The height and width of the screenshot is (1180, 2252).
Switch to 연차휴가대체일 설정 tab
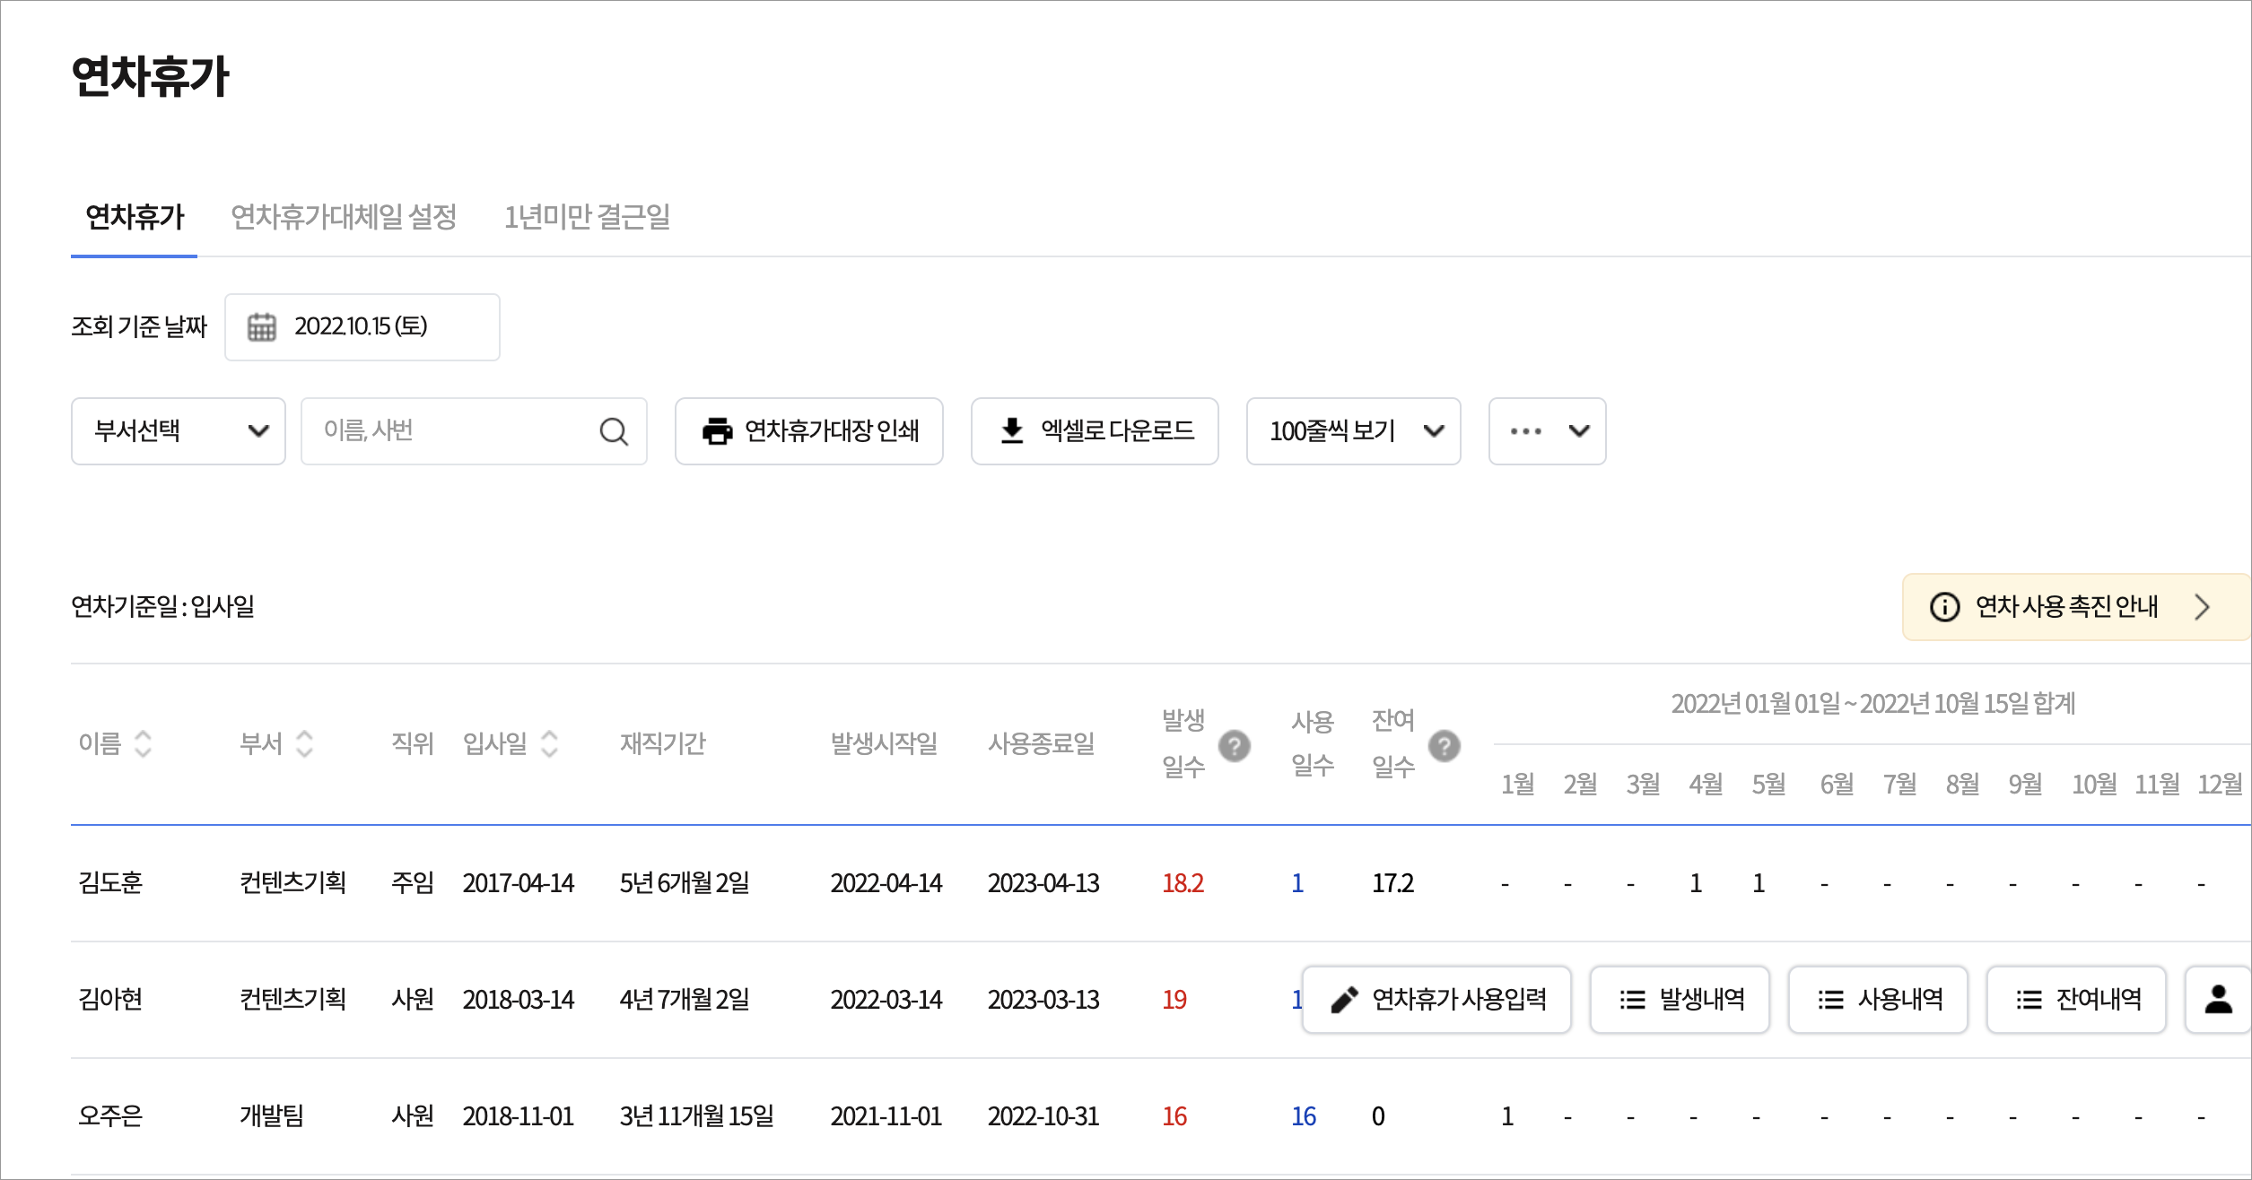pyautogui.click(x=344, y=217)
